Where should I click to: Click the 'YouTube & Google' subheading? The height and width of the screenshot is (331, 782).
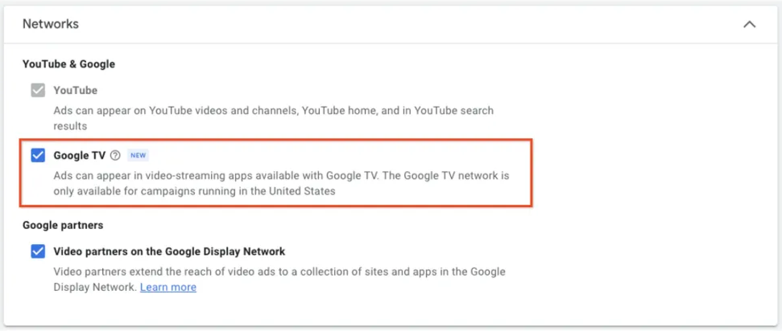[69, 64]
